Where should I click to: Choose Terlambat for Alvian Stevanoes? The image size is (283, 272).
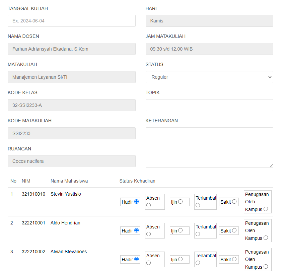[198, 263]
